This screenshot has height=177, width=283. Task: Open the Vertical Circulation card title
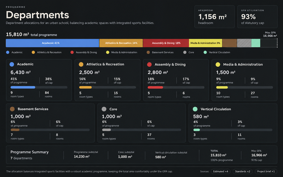coord(216,109)
